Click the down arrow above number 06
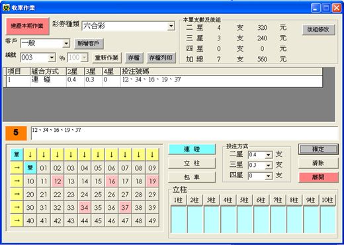The width and height of the screenshot is (344, 245). point(112,154)
